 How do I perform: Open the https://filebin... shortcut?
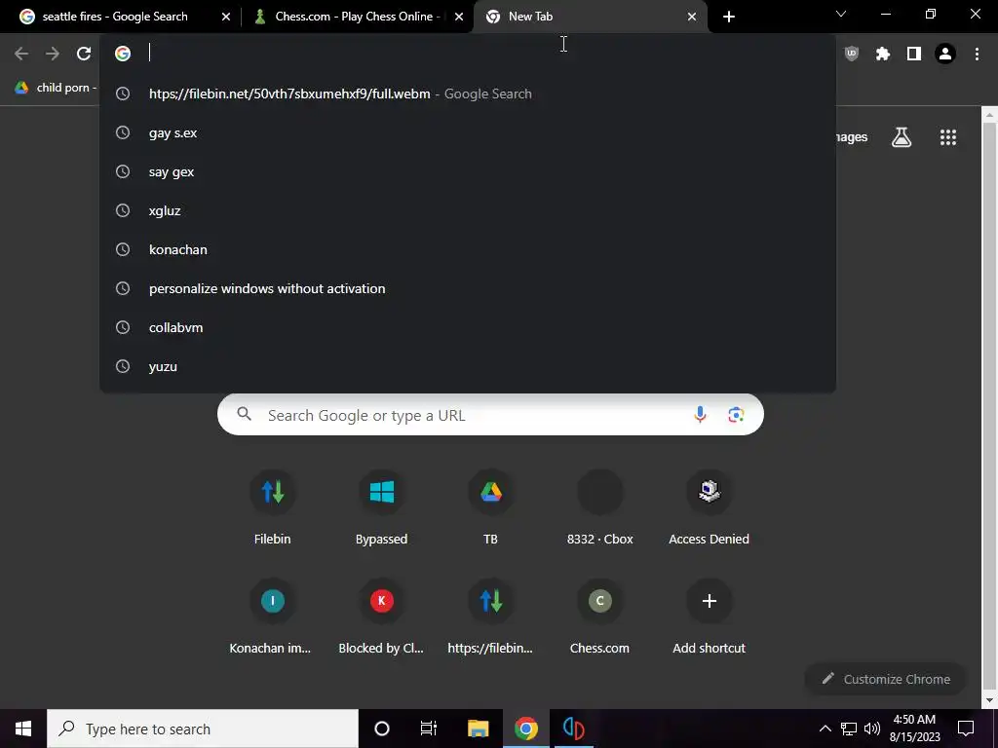[x=491, y=617]
